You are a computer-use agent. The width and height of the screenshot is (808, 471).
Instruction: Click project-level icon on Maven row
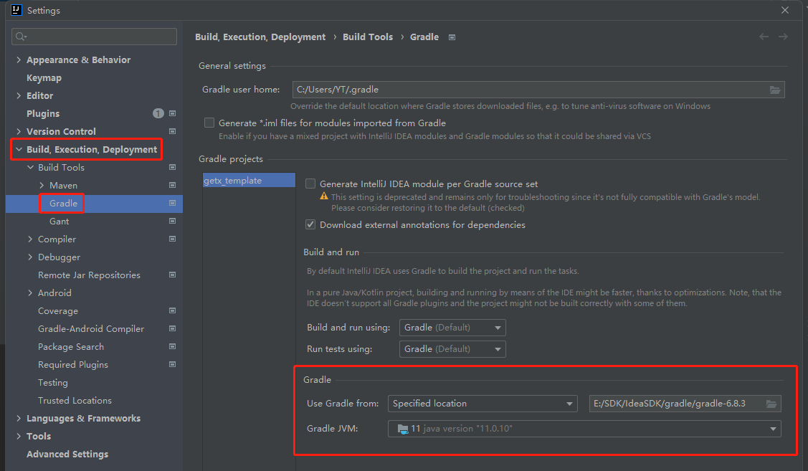173,185
